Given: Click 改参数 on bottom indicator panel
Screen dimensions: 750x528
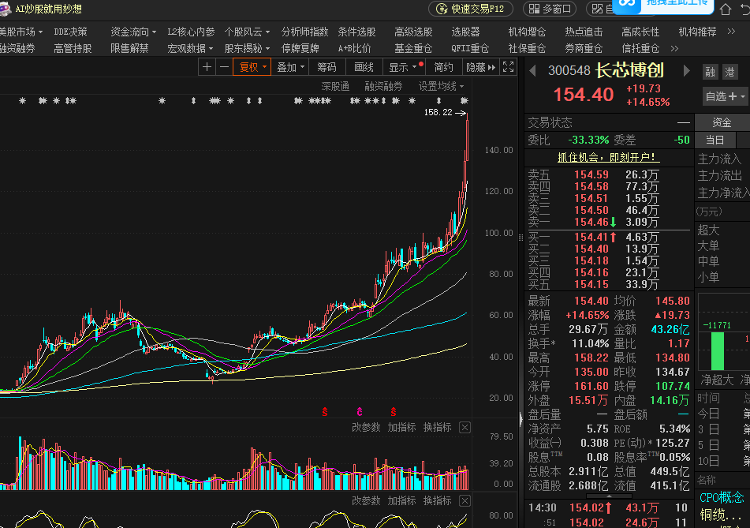Looking at the screenshot, I should click(x=366, y=500).
